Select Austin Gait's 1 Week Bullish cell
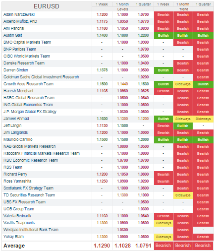This screenshot has height=251, width=215. (x=163, y=36)
